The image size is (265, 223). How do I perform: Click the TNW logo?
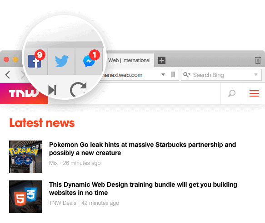24,93
